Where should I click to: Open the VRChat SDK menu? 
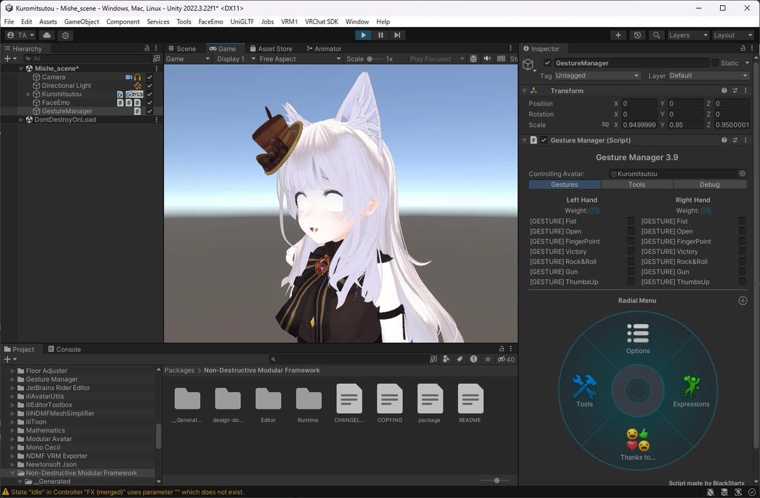pyautogui.click(x=322, y=22)
